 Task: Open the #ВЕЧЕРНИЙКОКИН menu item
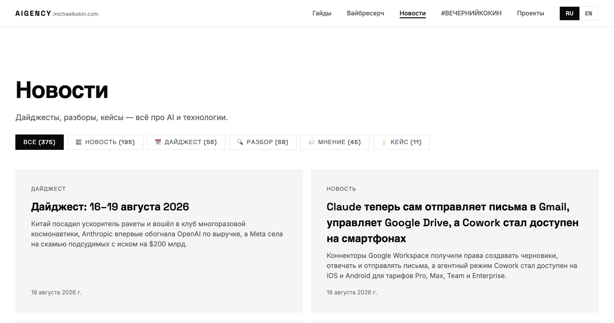(x=471, y=13)
